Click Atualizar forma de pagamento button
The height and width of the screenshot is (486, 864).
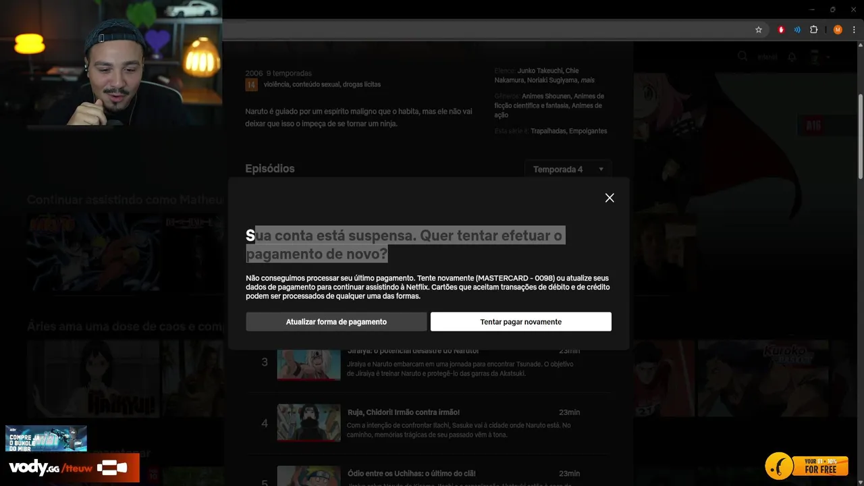point(336,322)
